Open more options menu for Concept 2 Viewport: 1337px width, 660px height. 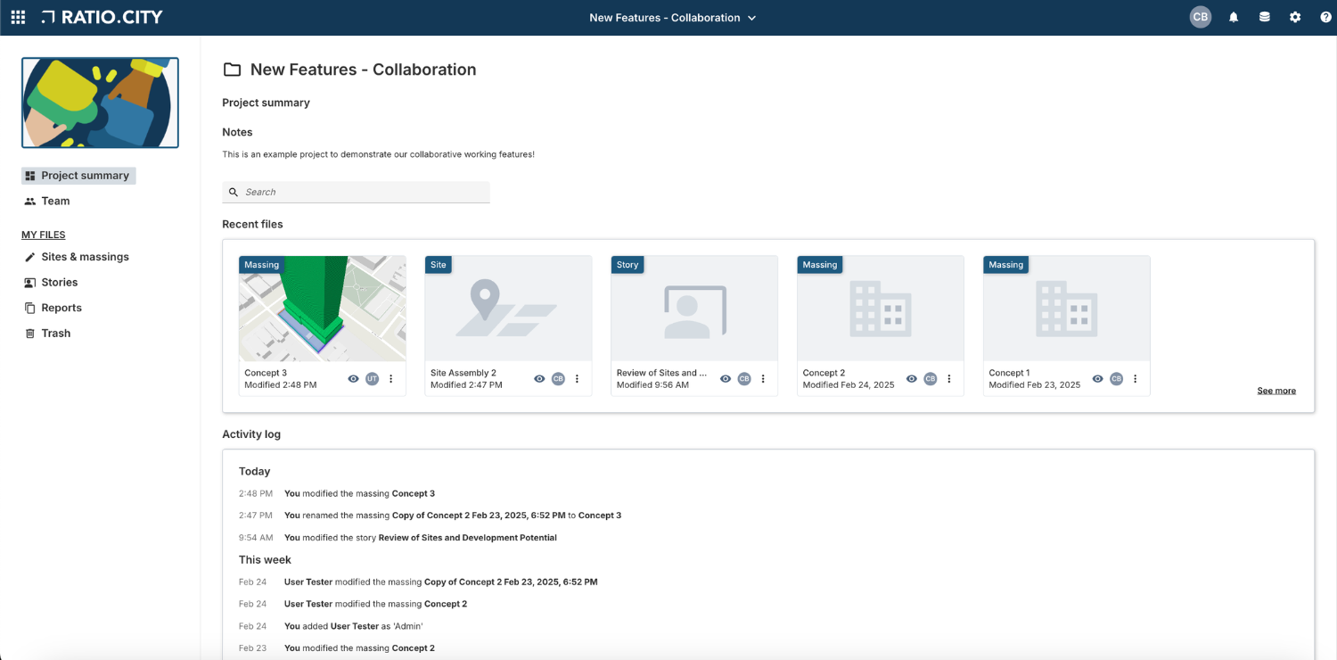point(949,379)
